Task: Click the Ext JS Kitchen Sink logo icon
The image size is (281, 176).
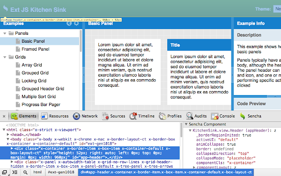Action: tap(6, 8)
